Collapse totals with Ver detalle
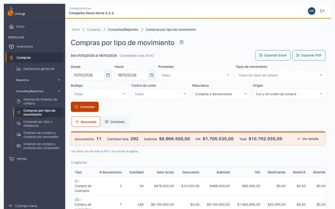335x209 pixels. coord(308,139)
